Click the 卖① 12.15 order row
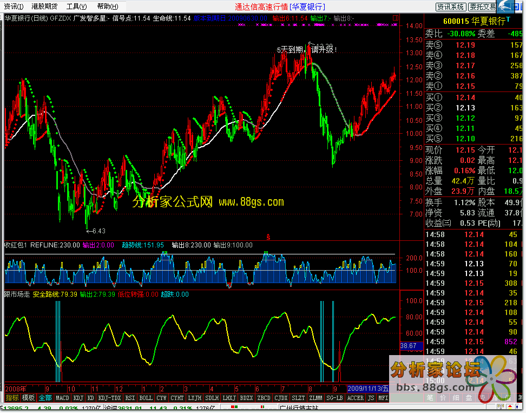Screen dimensions: 526x413 pos(474,87)
